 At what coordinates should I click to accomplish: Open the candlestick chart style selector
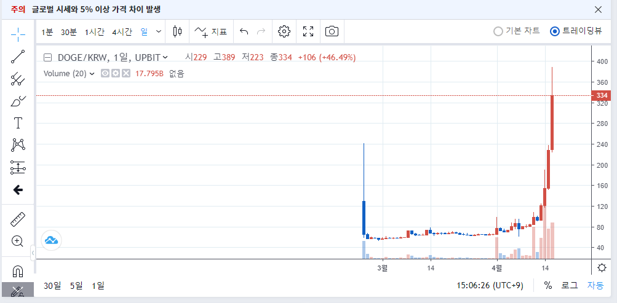coord(178,31)
